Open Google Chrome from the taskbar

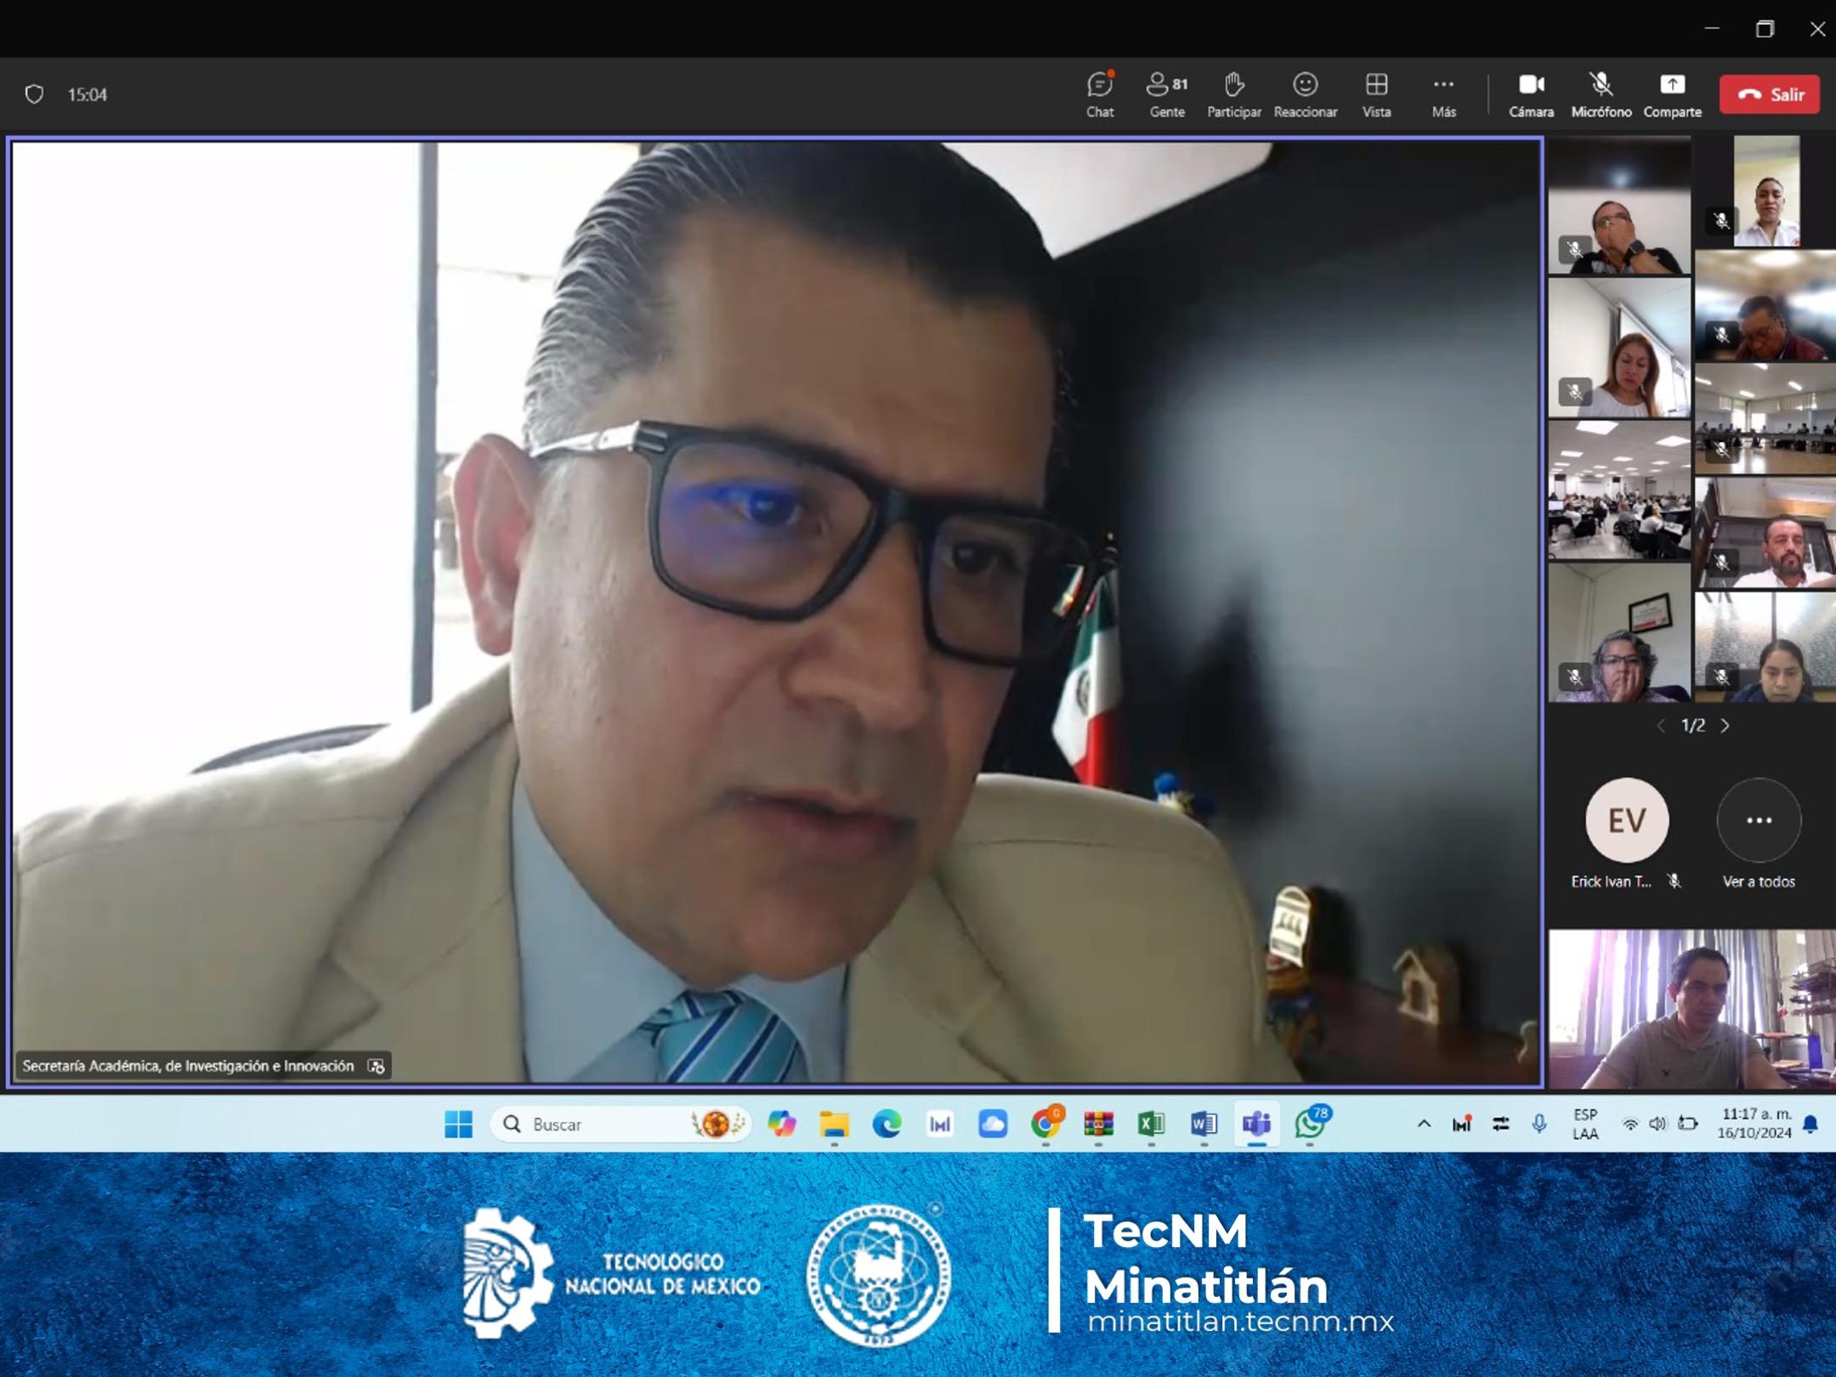[x=1045, y=1124]
